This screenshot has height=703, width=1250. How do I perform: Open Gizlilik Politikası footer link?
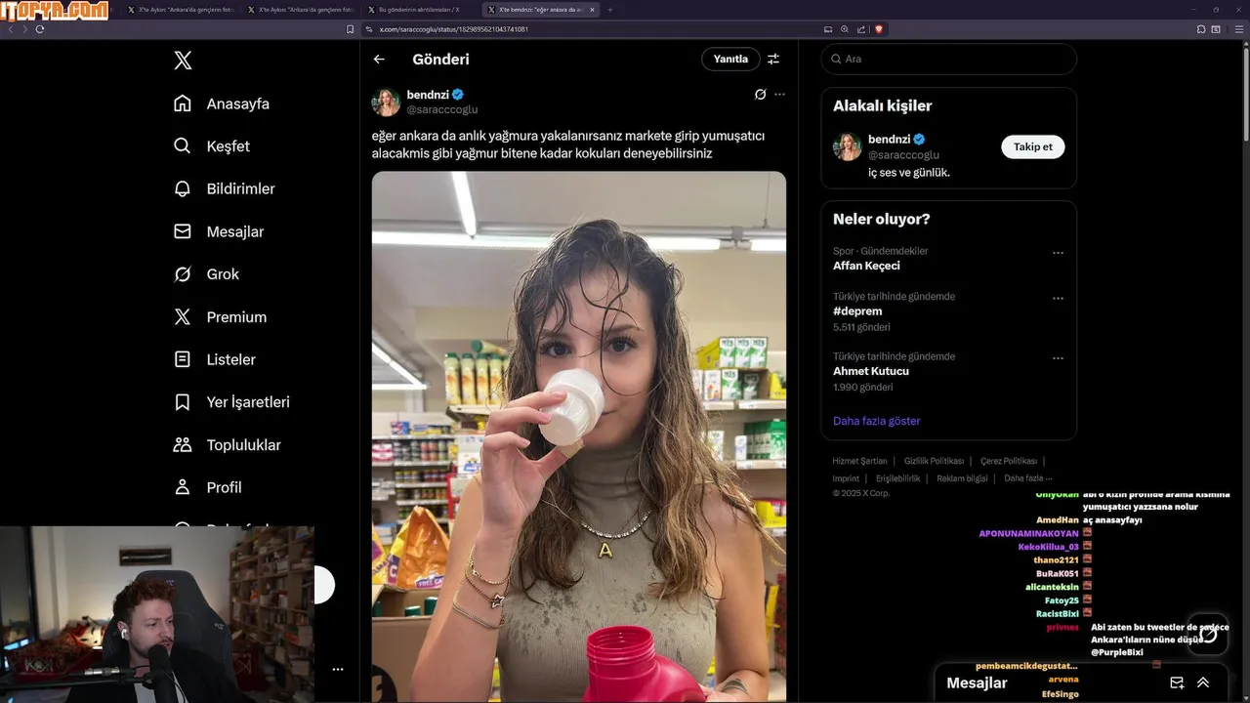coord(934,461)
